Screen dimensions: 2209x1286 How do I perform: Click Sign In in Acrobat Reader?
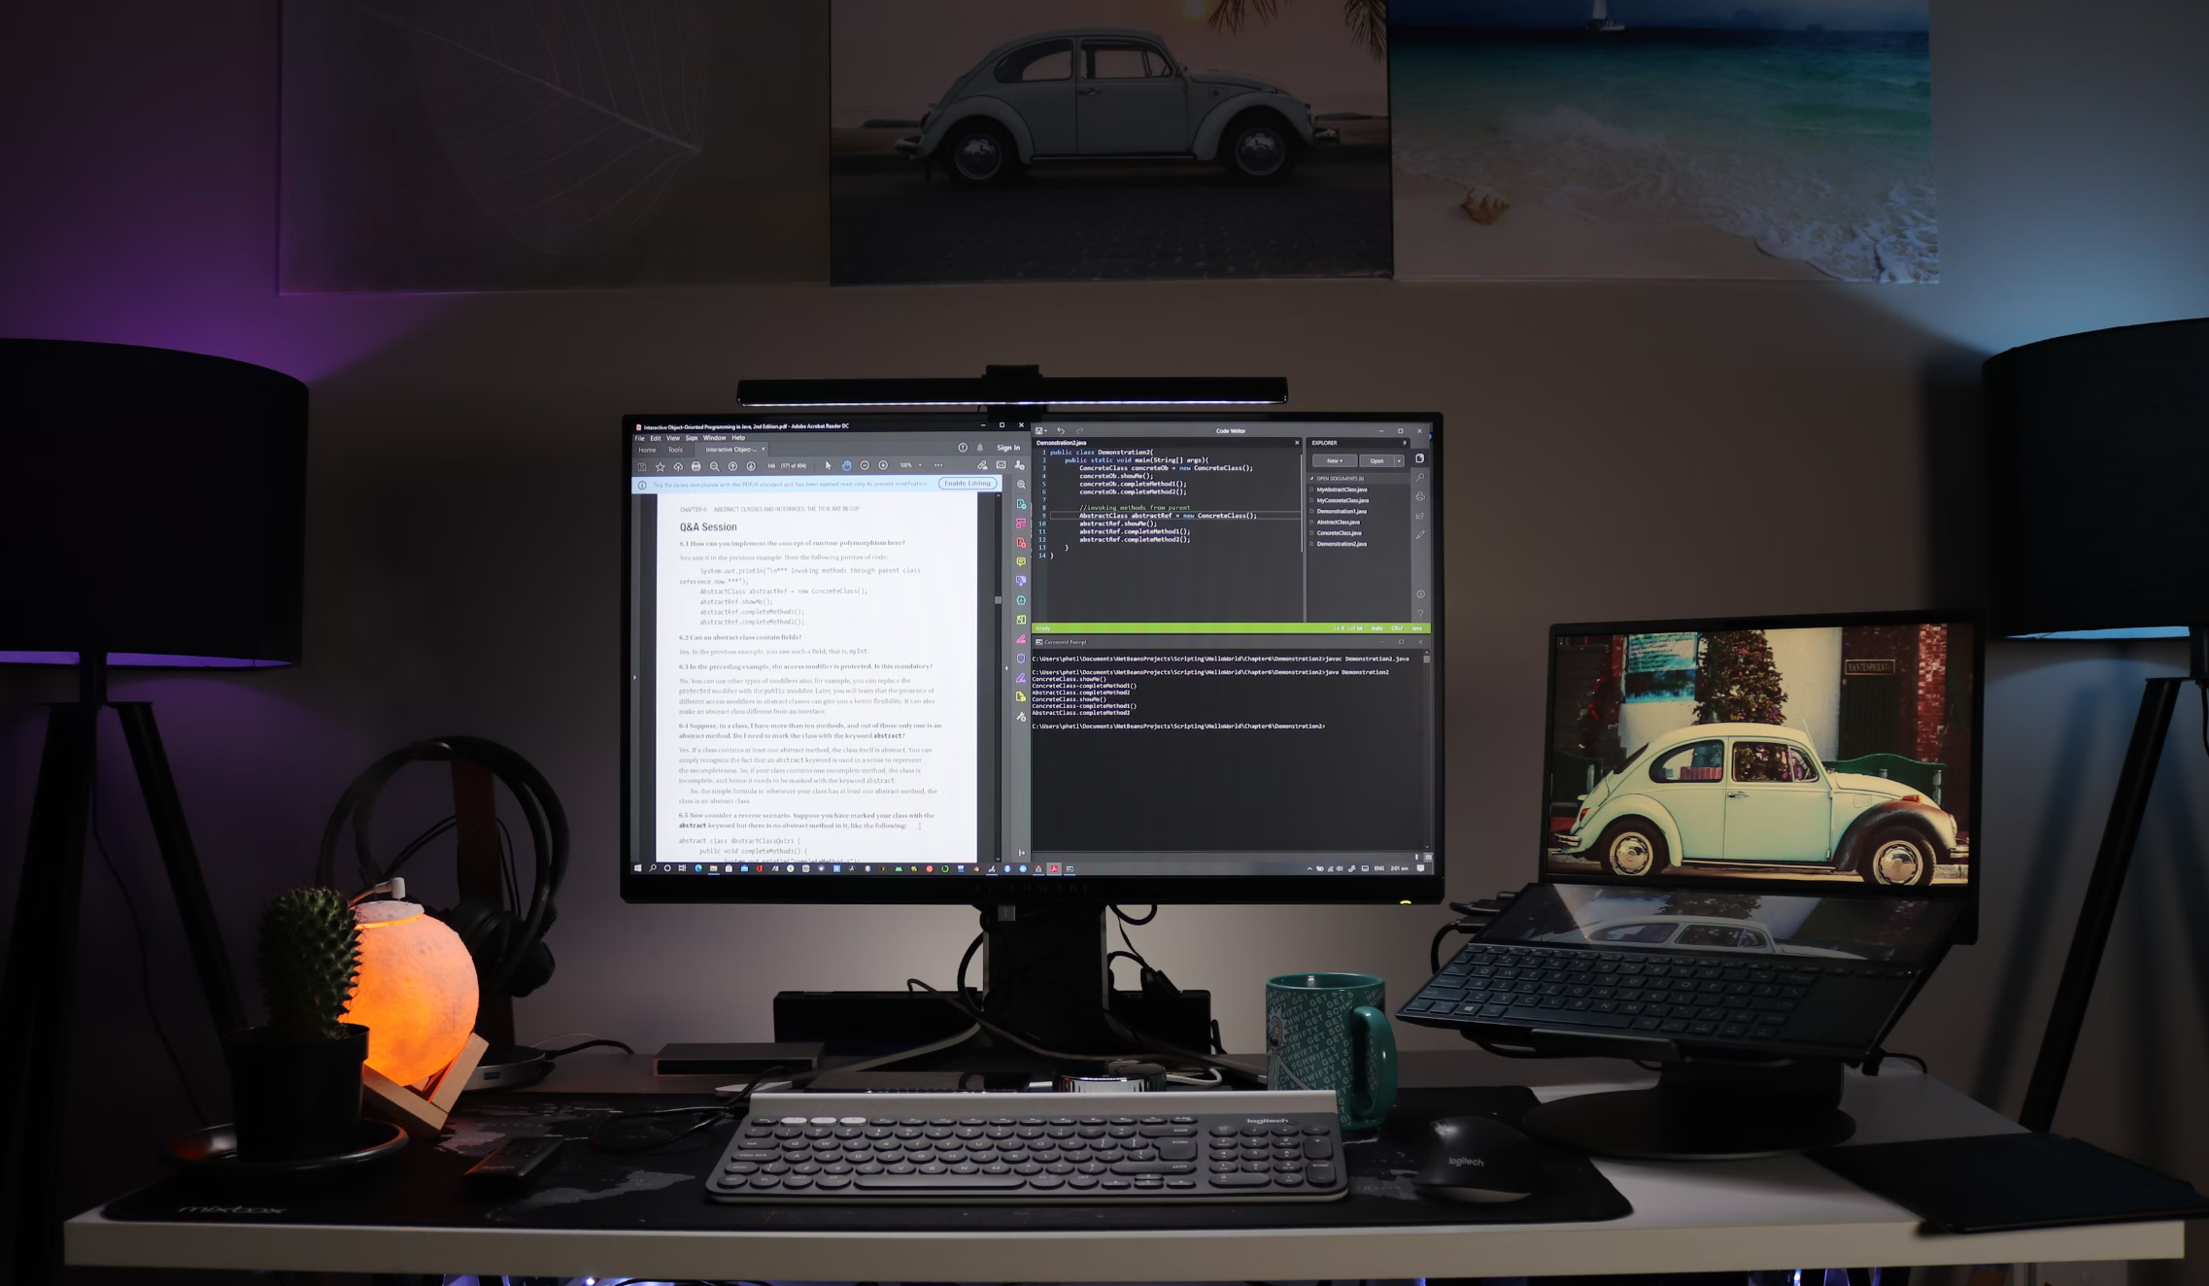click(x=1007, y=448)
